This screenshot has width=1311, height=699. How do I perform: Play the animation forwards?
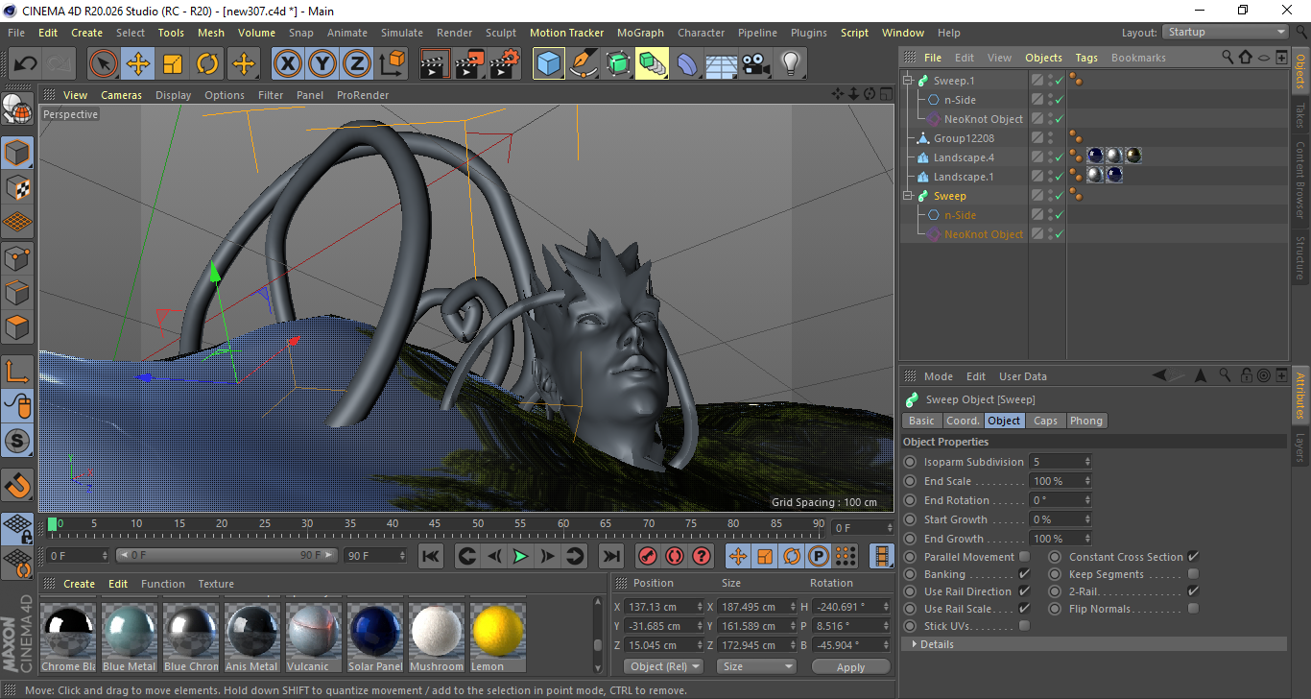tap(520, 556)
